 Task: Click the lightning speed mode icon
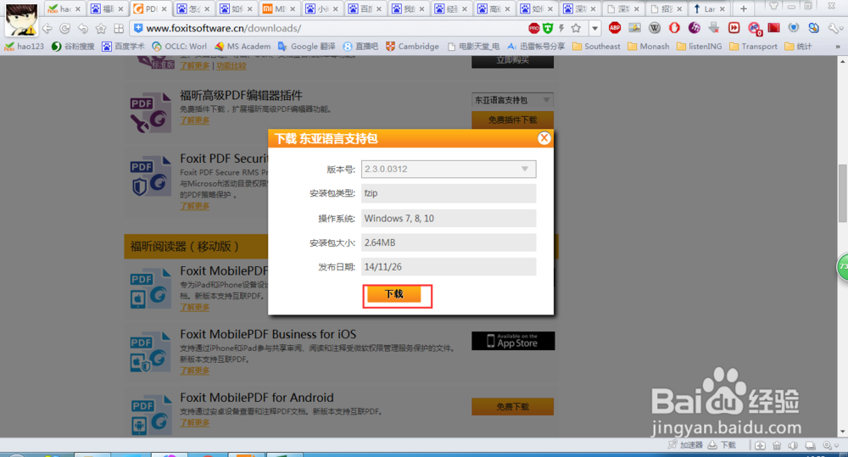click(x=561, y=28)
